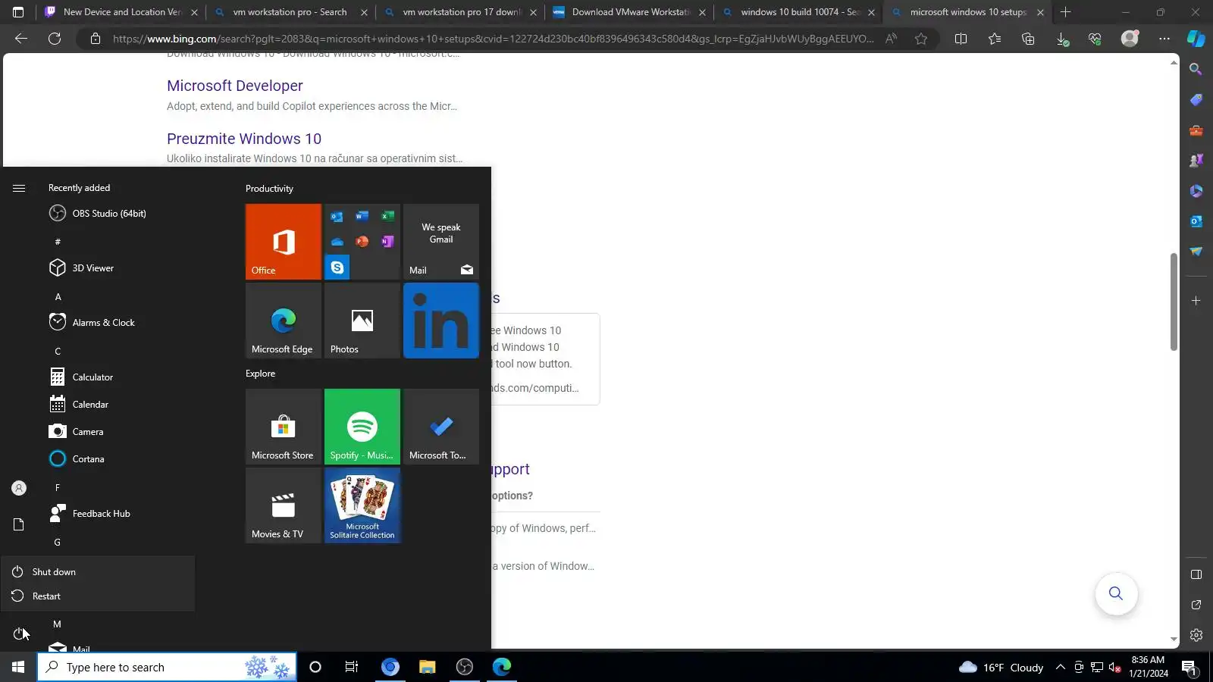Click the Power button in Start menu
1213x682 pixels.
click(x=19, y=634)
